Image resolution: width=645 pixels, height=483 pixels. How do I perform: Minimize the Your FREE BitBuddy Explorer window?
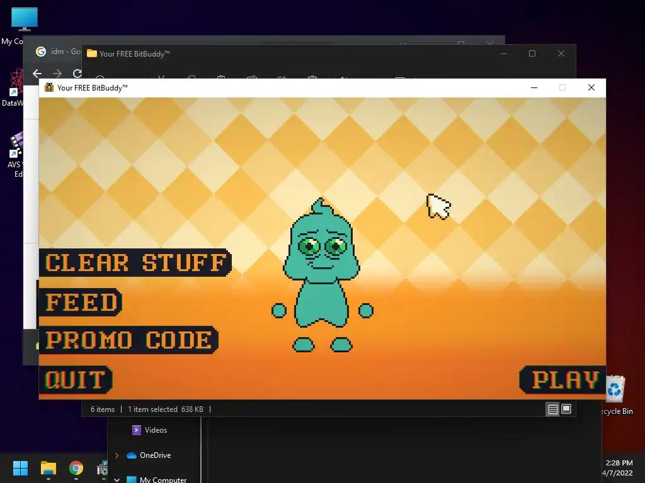tap(503, 54)
